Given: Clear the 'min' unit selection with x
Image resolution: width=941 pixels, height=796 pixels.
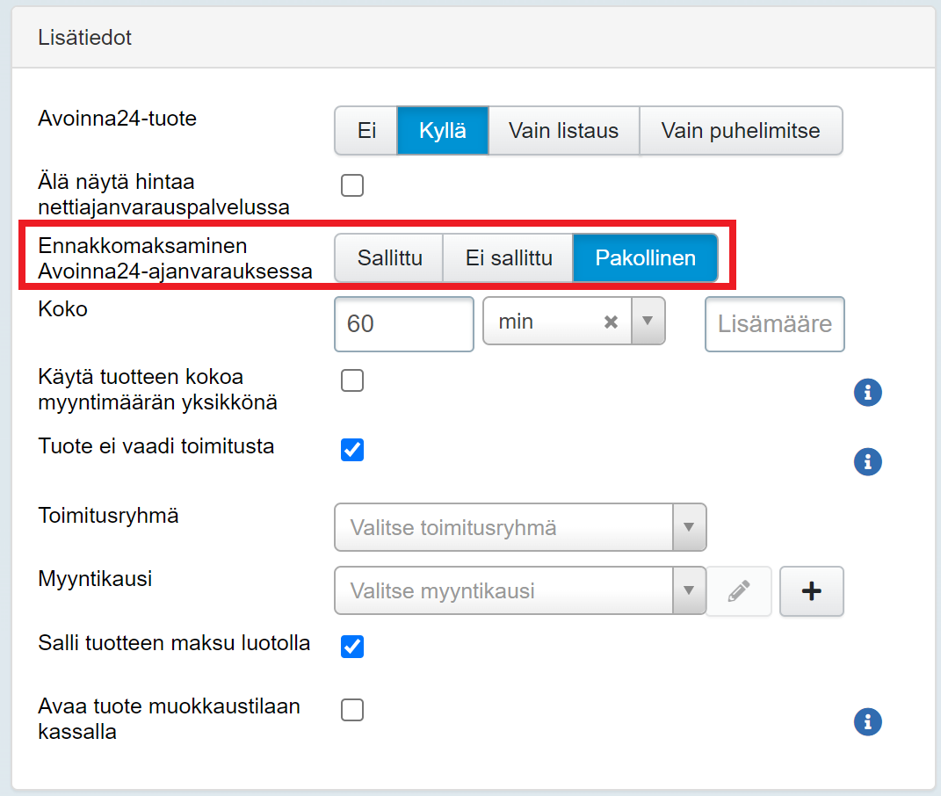Looking at the screenshot, I should [x=611, y=322].
